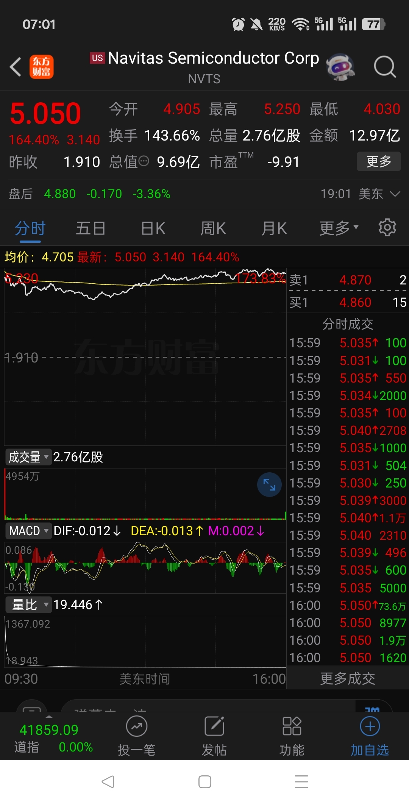Tap the Android recent apps button
Image resolution: width=409 pixels, height=803 pixels.
click(x=301, y=781)
